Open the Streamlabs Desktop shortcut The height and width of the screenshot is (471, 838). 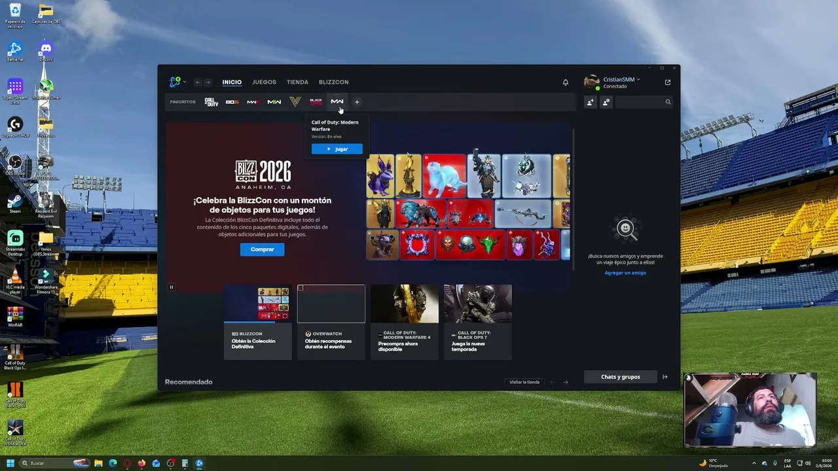pos(15,242)
